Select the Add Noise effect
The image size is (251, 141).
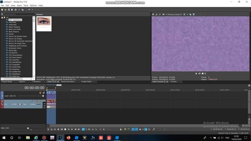tap(12, 22)
